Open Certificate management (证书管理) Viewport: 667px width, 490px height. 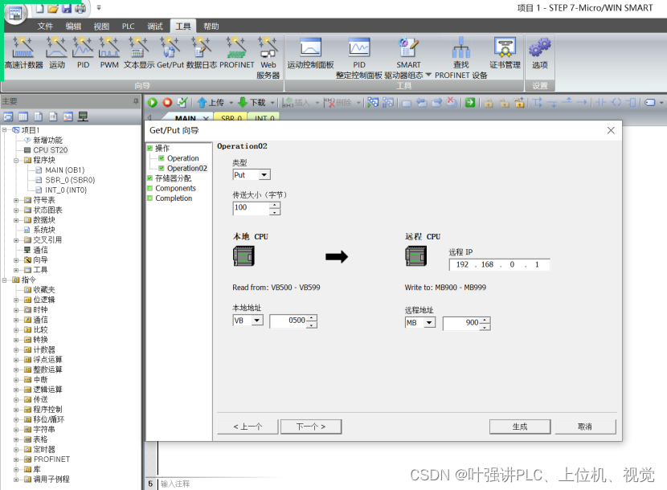[x=505, y=52]
